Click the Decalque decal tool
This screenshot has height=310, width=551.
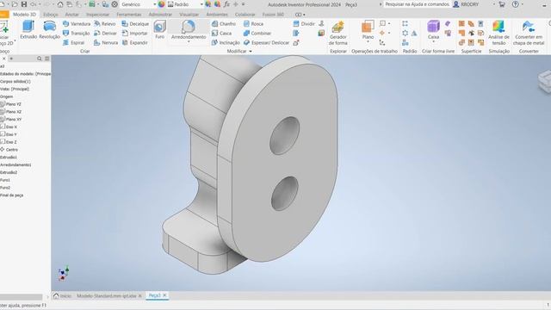pyautogui.click(x=135, y=24)
